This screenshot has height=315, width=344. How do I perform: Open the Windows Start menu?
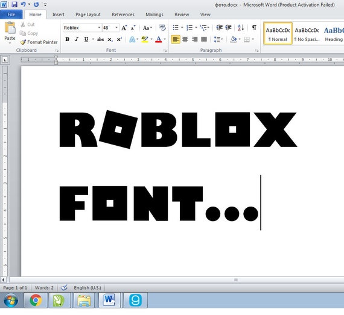tap(11, 301)
